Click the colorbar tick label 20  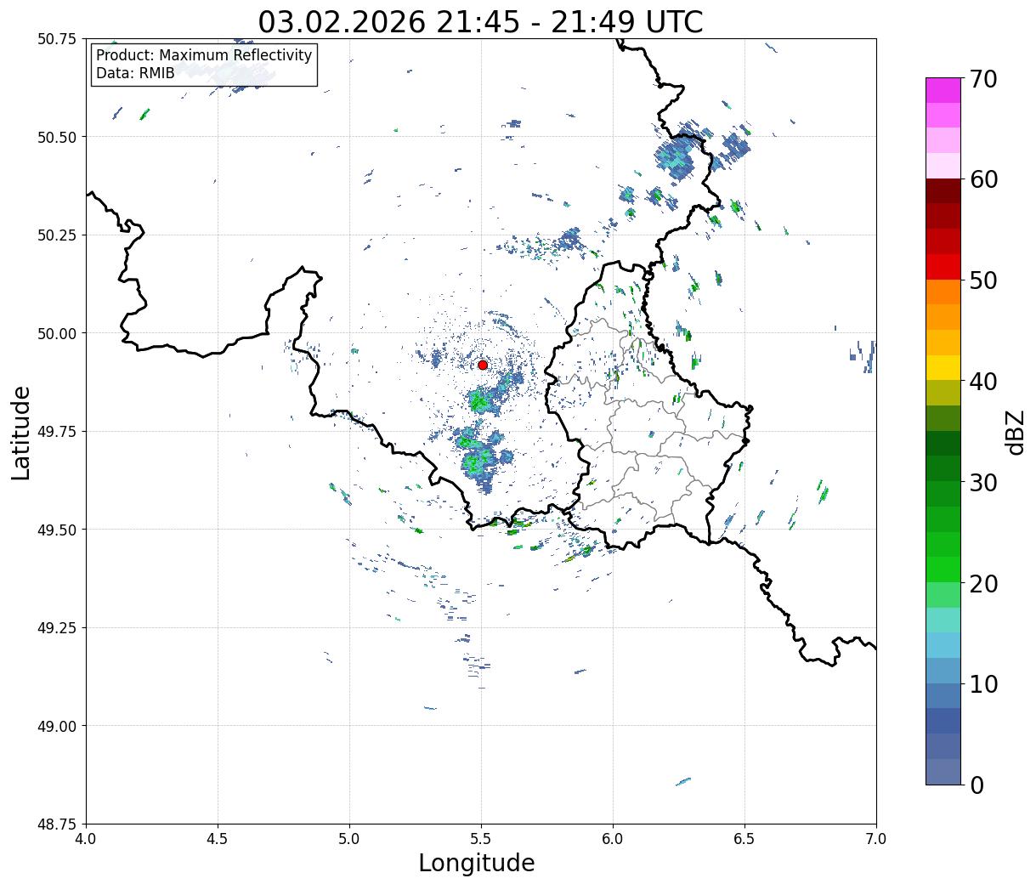(x=983, y=583)
